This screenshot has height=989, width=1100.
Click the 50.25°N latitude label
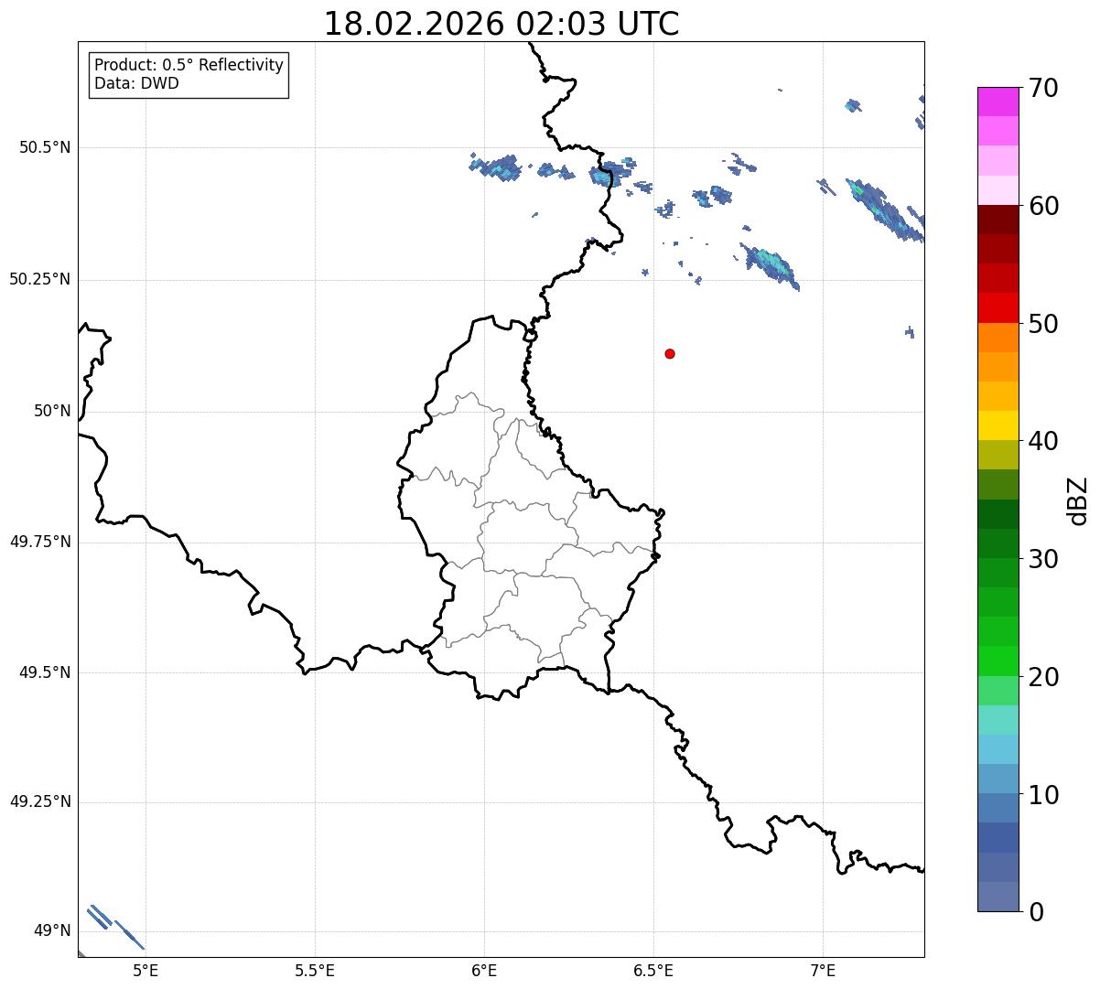39,279
